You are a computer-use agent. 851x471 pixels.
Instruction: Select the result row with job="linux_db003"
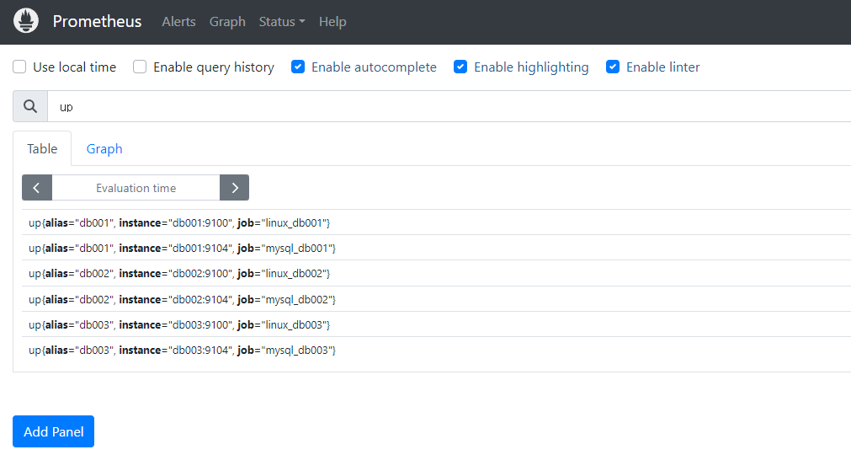tap(436, 325)
